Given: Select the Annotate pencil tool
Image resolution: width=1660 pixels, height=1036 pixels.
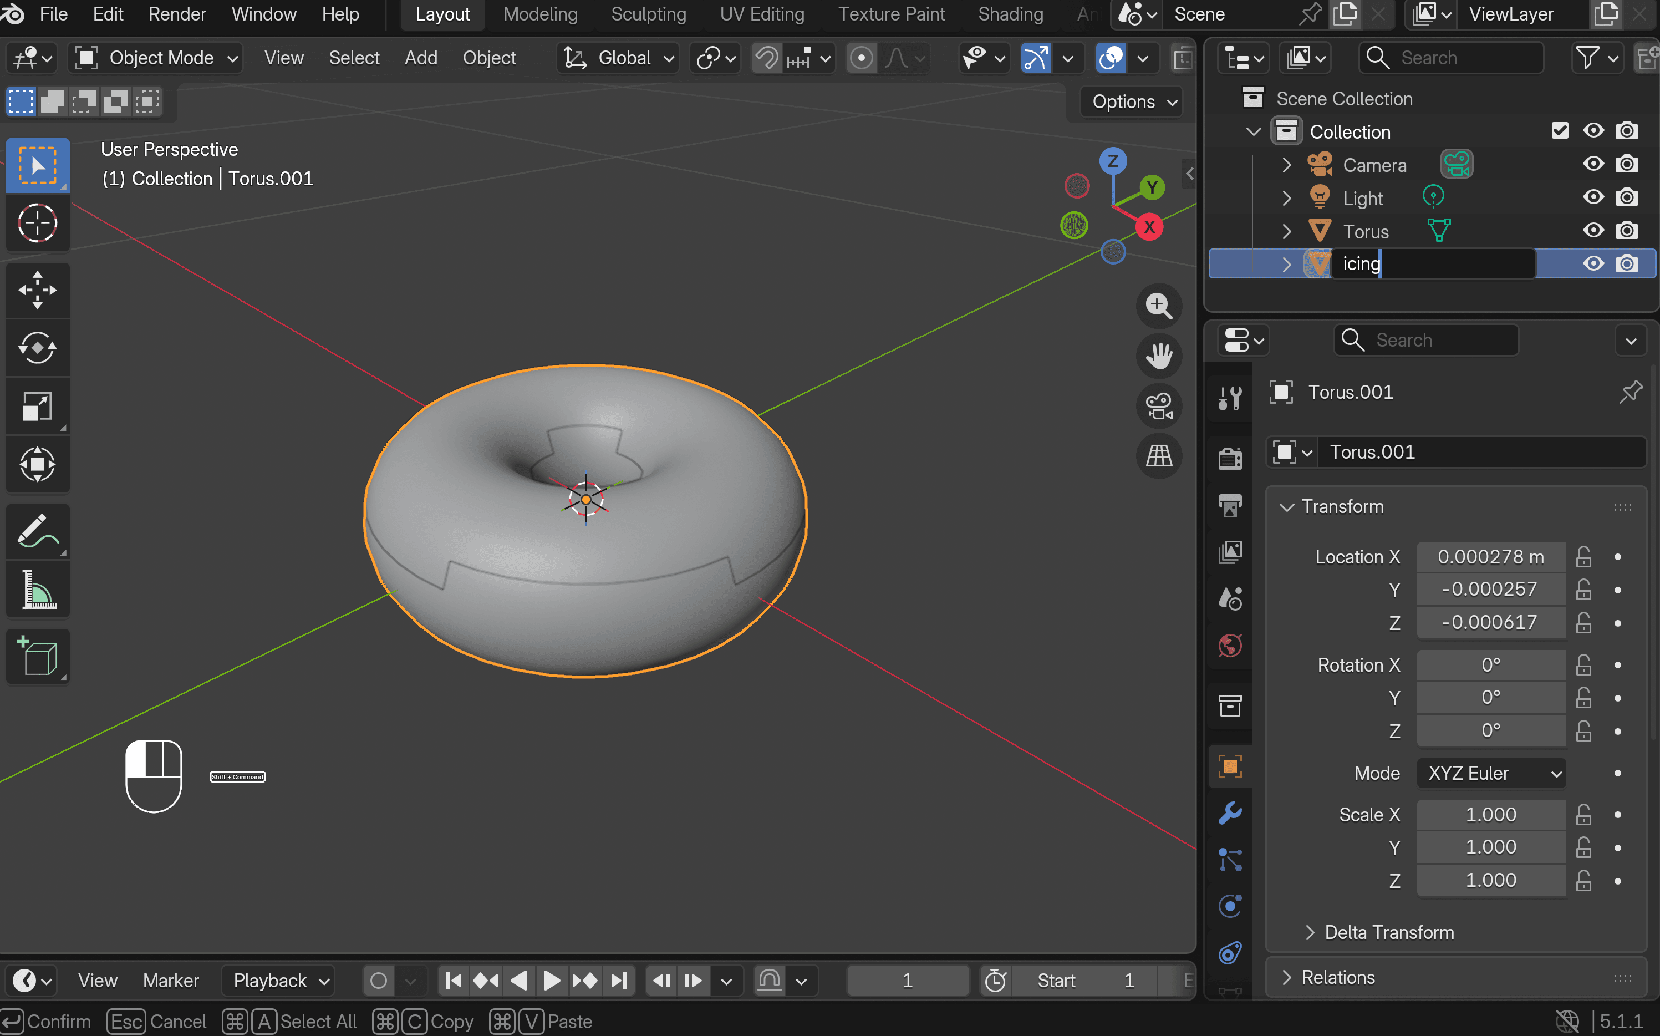Looking at the screenshot, I should [38, 532].
